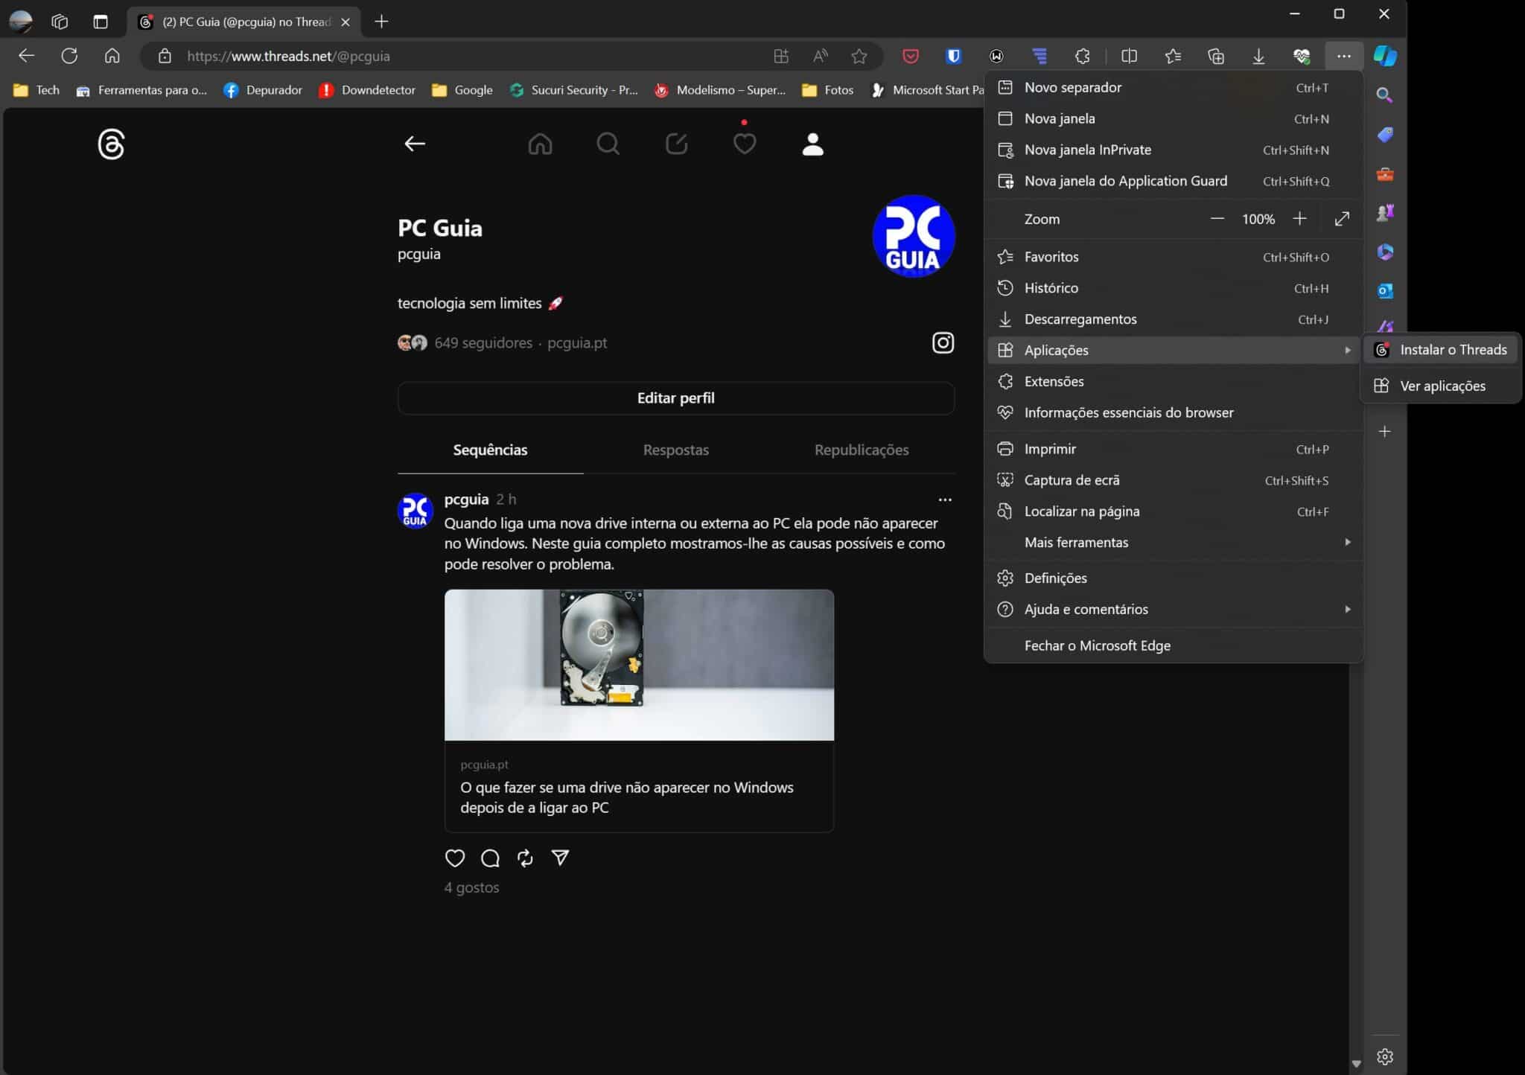The image size is (1525, 1075).
Task: Click the Instagram icon on profile
Action: [943, 342]
